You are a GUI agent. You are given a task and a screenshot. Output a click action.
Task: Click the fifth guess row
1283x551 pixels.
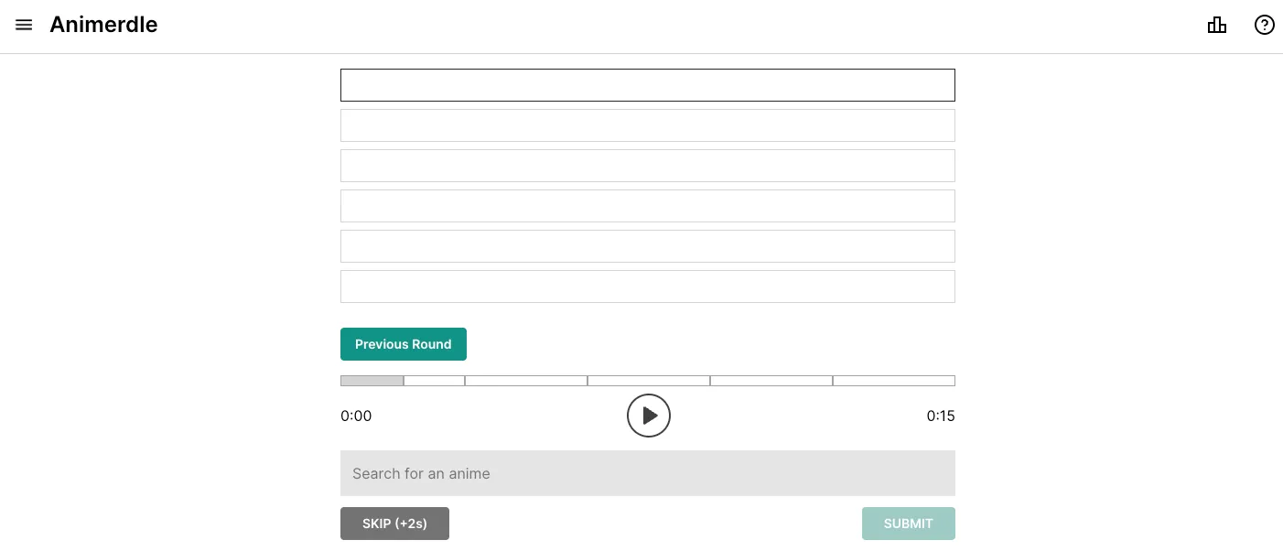(647, 246)
